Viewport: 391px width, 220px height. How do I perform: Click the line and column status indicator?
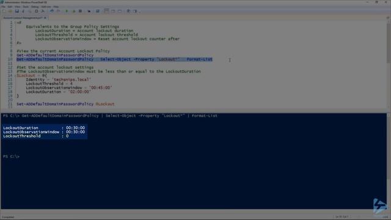(x=342, y=217)
